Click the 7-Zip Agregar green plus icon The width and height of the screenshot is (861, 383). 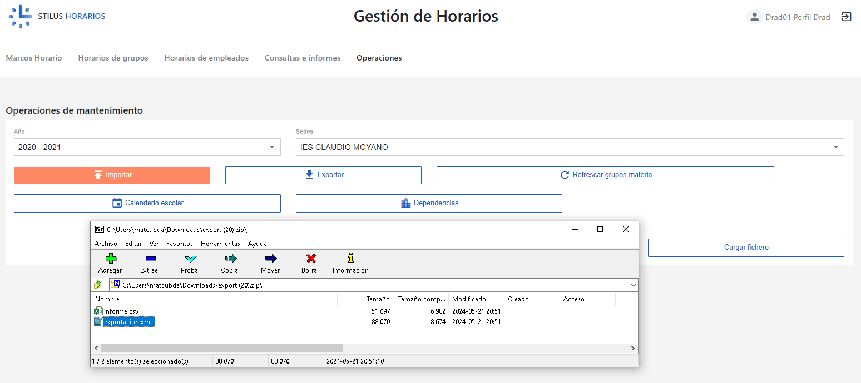[x=111, y=258]
